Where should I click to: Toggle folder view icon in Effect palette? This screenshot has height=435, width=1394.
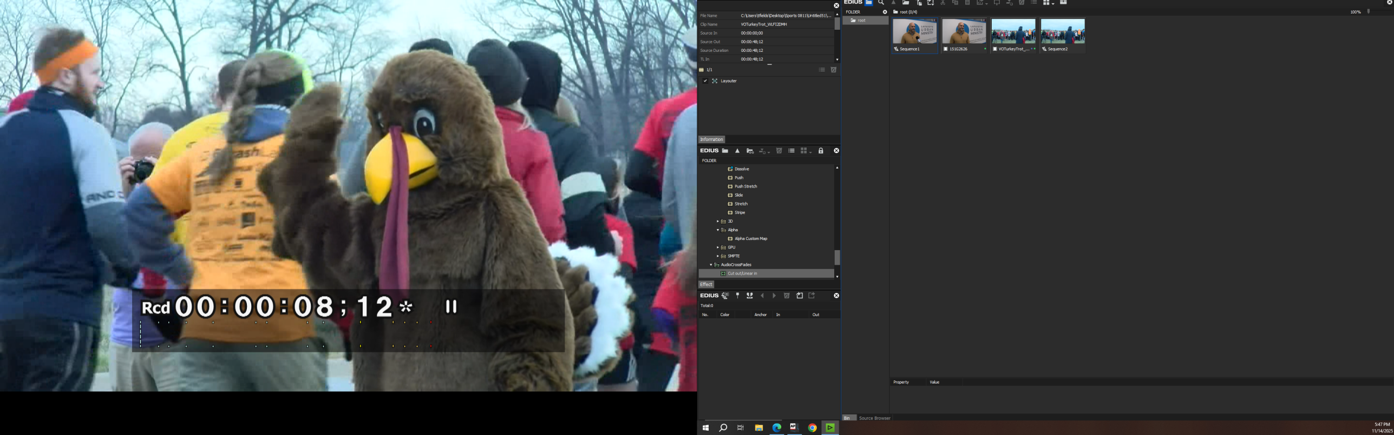point(725,151)
